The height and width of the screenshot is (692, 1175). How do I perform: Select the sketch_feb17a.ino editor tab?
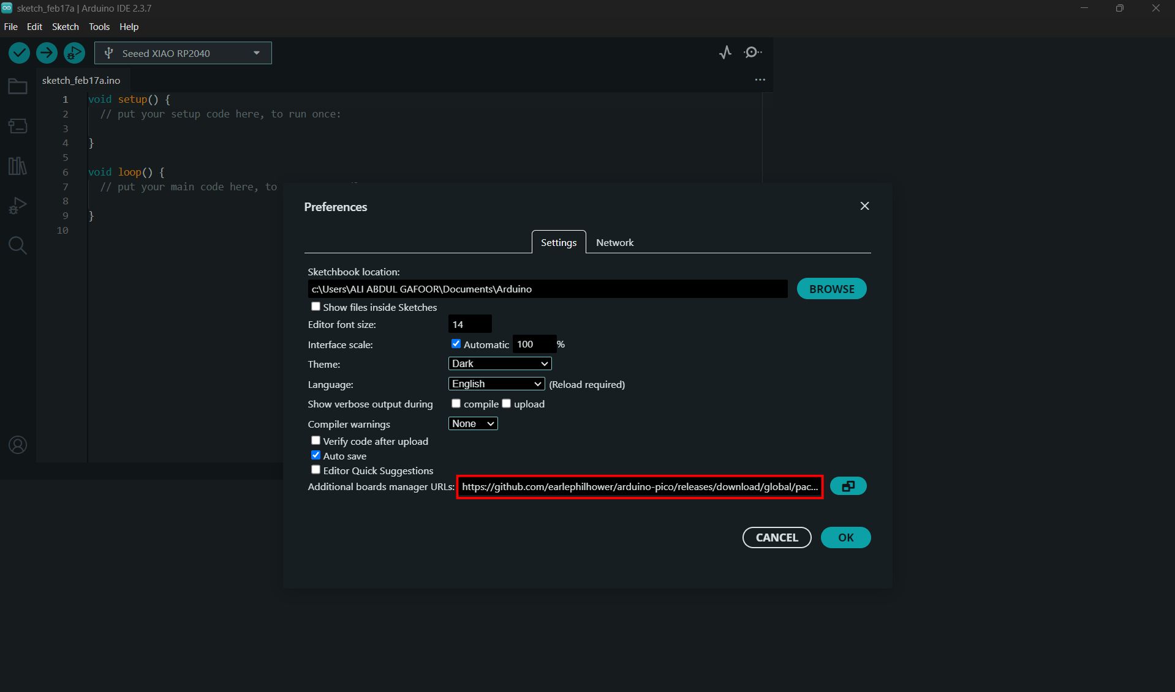point(81,80)
